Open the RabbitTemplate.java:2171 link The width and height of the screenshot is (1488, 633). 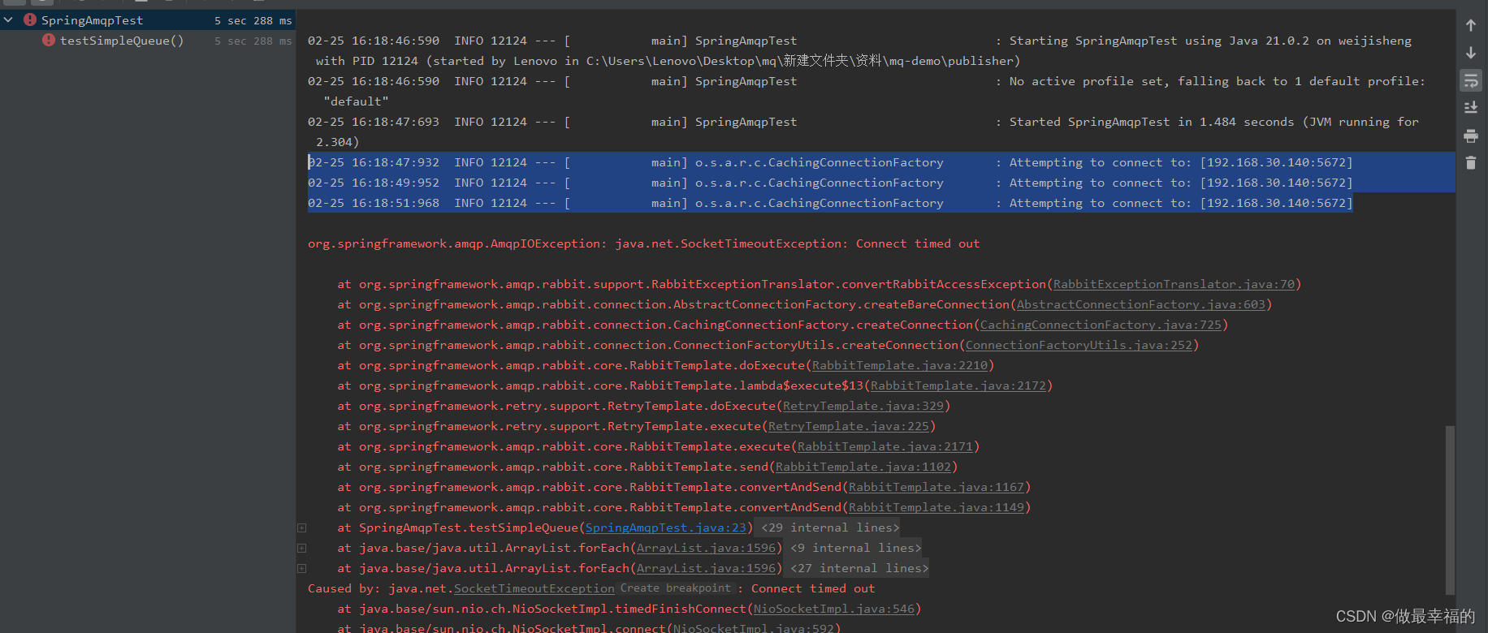(x=885, y=446)
